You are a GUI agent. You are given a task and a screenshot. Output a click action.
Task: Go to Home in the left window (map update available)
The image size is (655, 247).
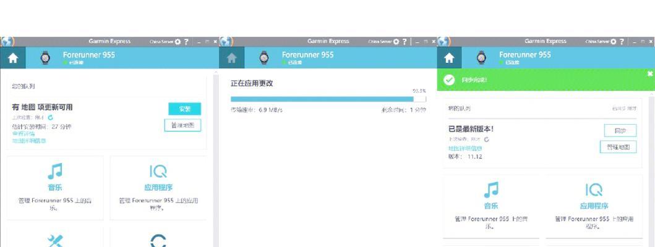[x=13, y=58]
